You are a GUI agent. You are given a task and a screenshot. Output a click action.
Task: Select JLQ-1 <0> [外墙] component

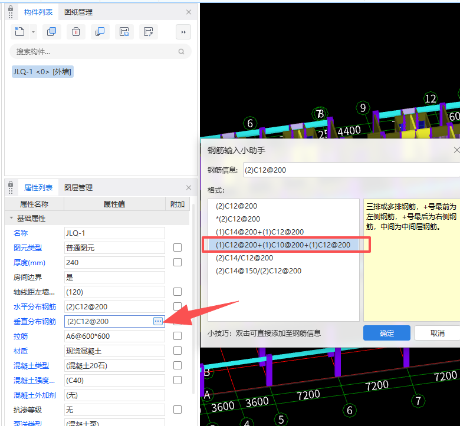point(42,71)
